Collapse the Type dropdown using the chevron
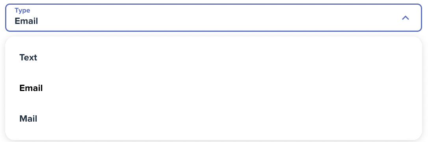Image resolution: width=428 pixels, height=142 pixels. [406, 18]
